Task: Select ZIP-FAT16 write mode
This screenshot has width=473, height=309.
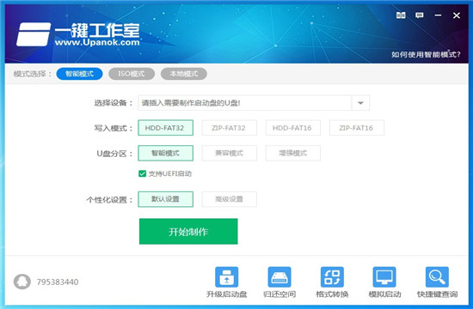Action: 357,128
